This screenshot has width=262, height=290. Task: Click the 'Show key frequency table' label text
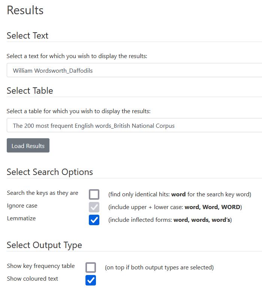(40, 266)
